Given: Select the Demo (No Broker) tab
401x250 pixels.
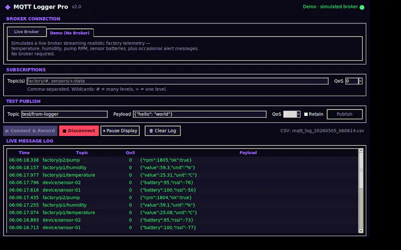Looking at the screenshot, I should pyautogui.click(x=70, y=33).
